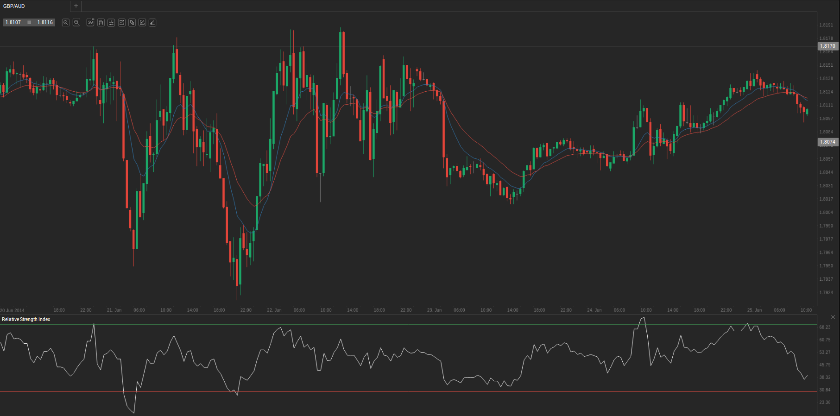Click the zoom out magnifier icon

(x=66, y=22)
